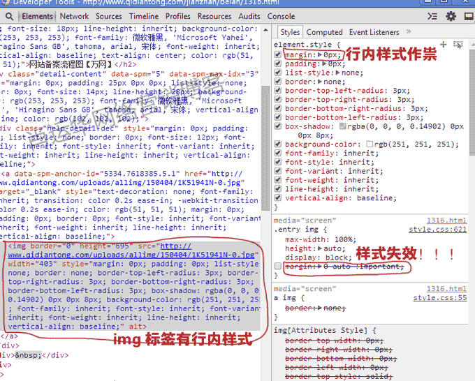The image size is (475, 381).
Task: Toggle border-top-left-radius property checkbox
Action: [278, 90]
